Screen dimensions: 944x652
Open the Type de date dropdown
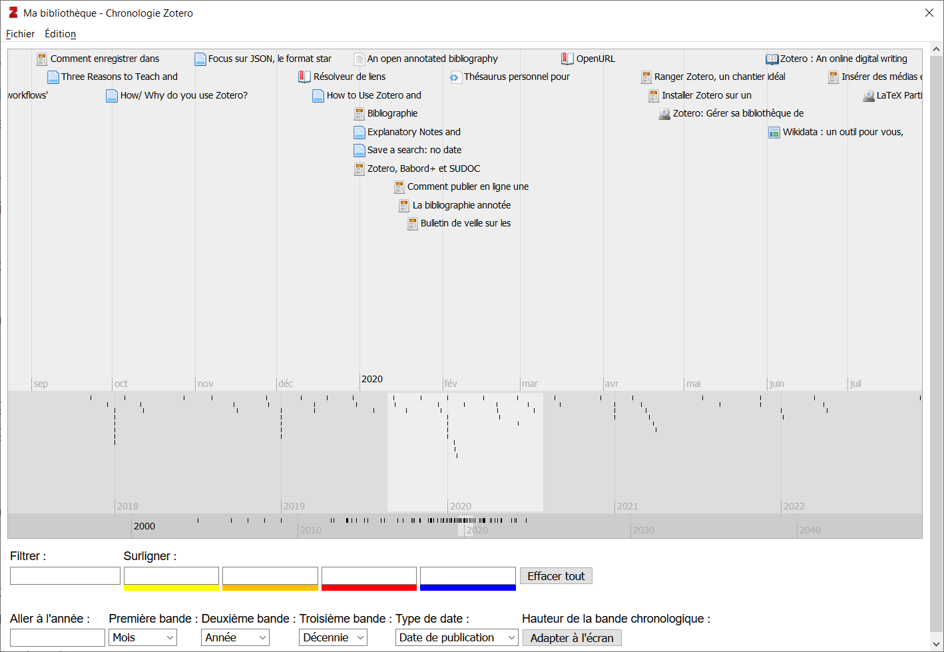tap(457, 637)
